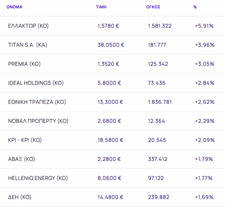
Task: Open HELLENiQ ENERGY (ΚΟ) stock details
Action: coord(38,178)
